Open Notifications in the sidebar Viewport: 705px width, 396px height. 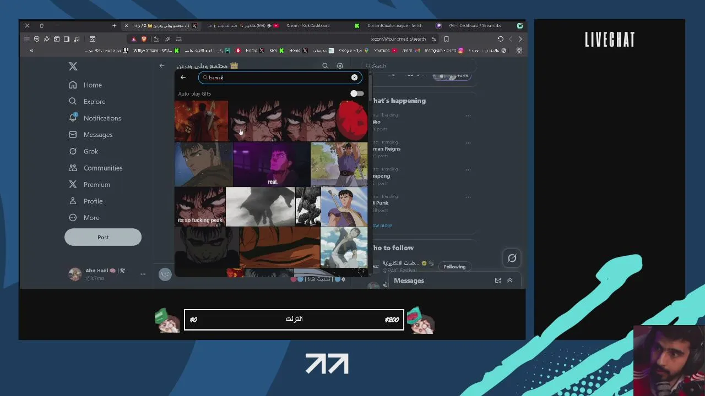[95, 118]
